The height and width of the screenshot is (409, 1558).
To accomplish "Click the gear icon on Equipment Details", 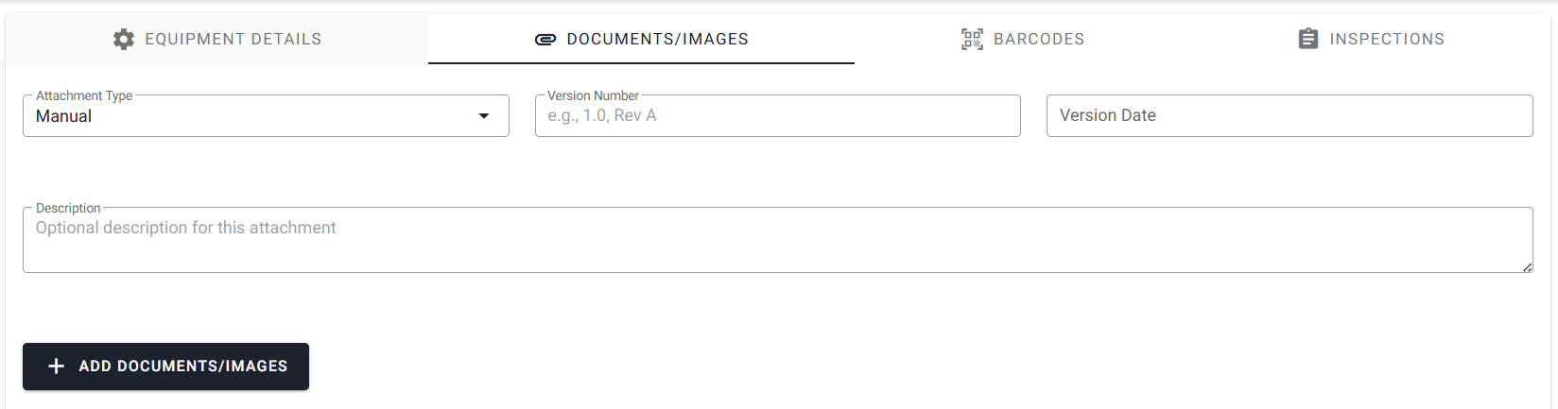I will [123, 39].
